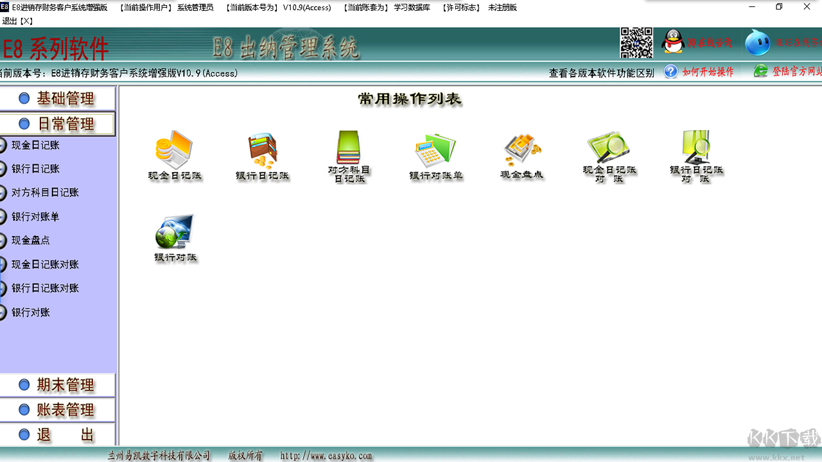The image size is (822, 462).
Task: Open the 退出【X】 menu item
Action: [17, 21]
